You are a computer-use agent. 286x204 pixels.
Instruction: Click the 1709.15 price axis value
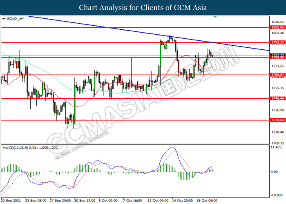[278, 143]
